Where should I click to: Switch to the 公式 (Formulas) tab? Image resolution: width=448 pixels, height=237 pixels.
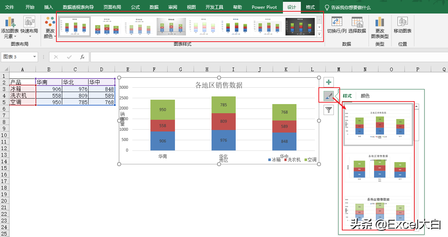[135, 7]
